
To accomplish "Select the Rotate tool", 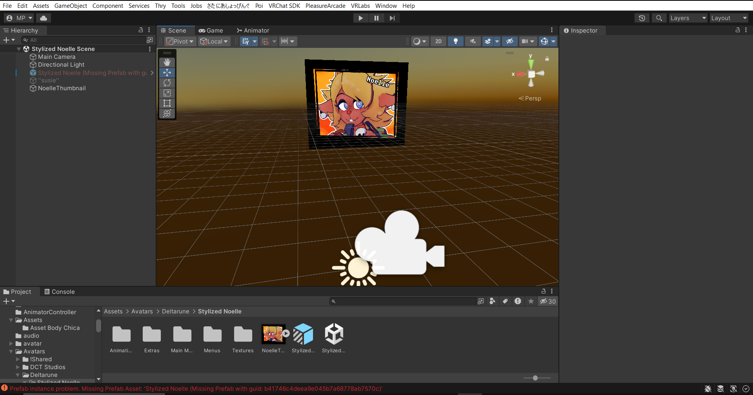I will click(167, 83).
